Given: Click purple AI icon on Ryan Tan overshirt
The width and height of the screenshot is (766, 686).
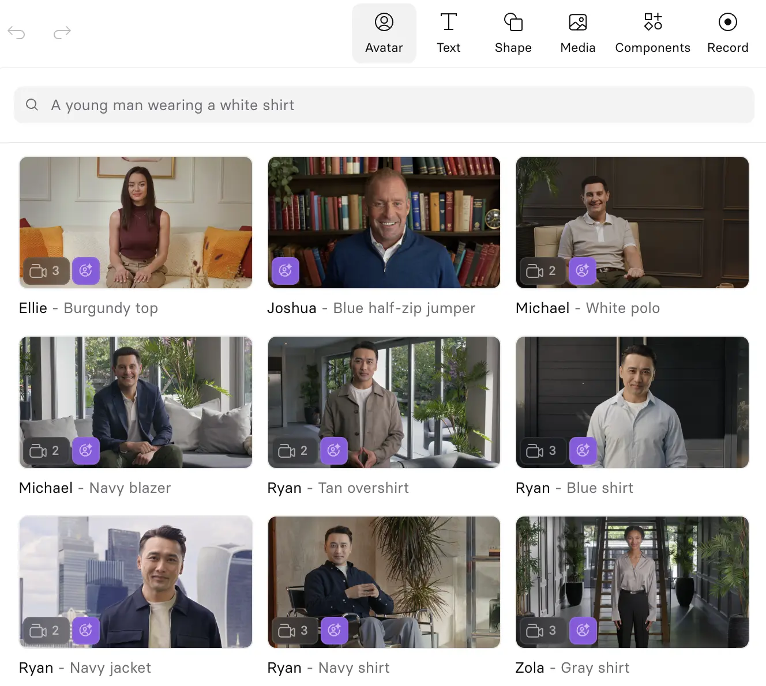Looking at the screenshot, I should click(x=334, y=451).
